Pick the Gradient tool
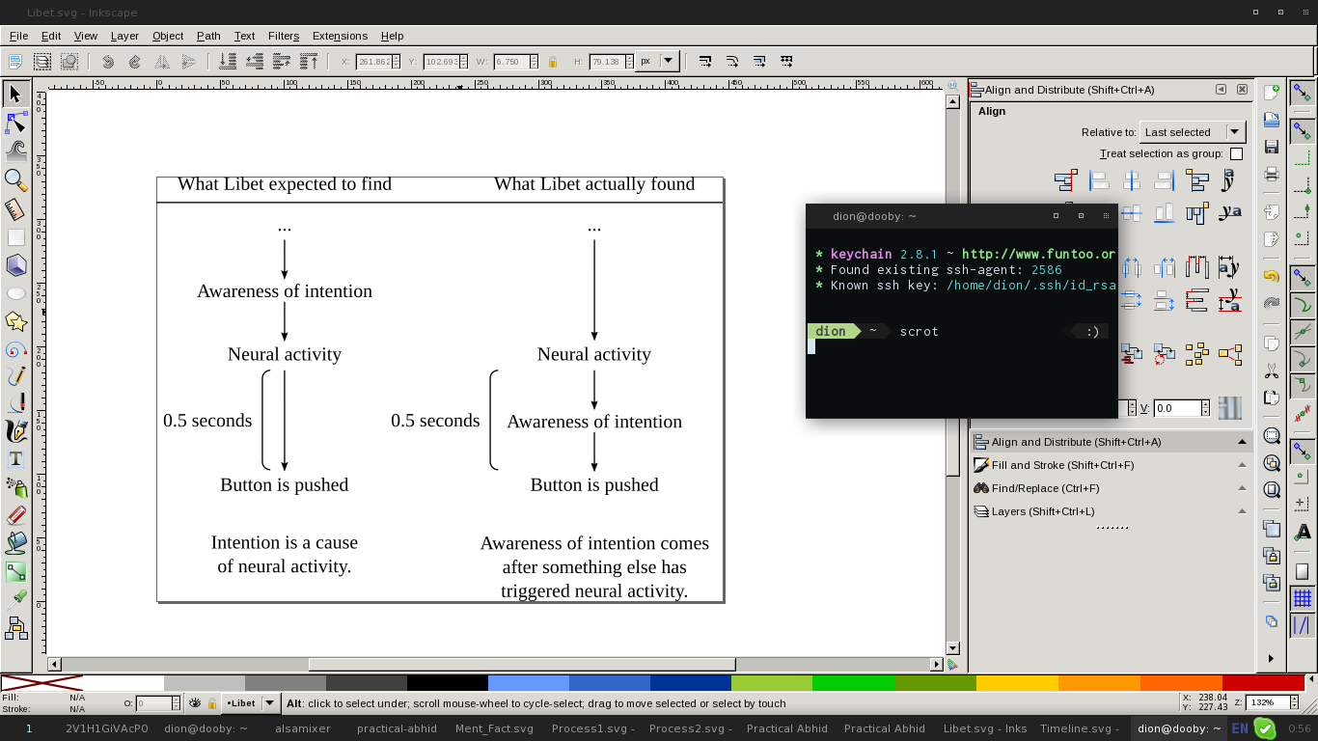 pyautogui.click(x=15, y=571)
